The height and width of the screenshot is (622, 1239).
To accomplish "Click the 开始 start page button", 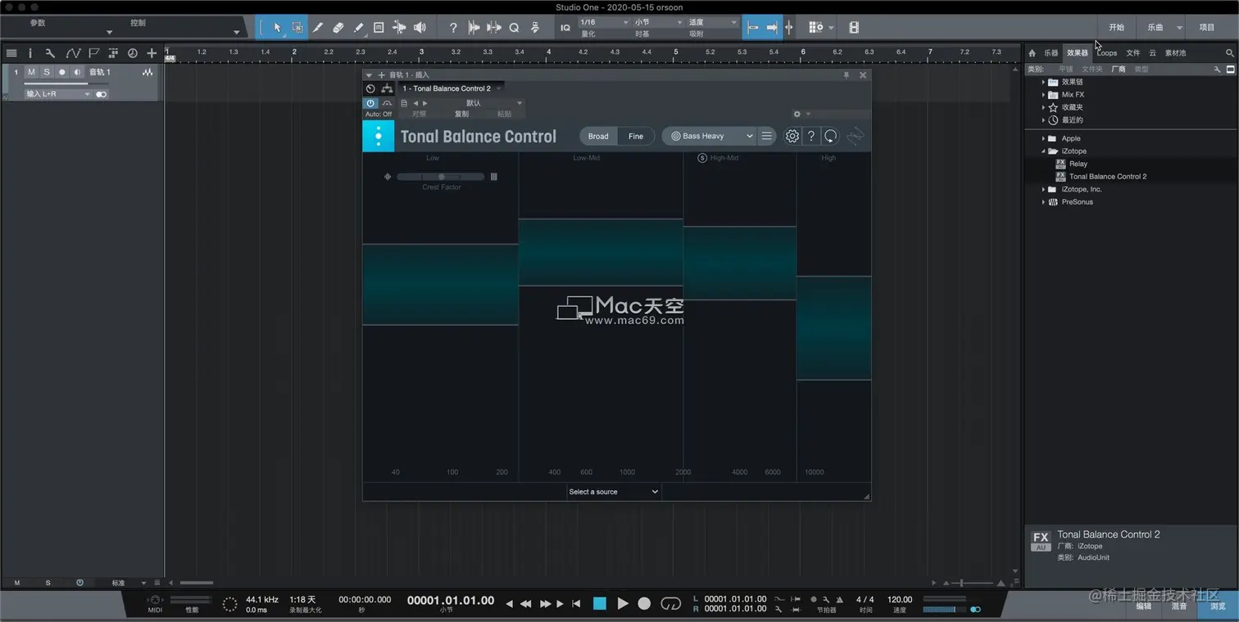I will [1116, 27].
